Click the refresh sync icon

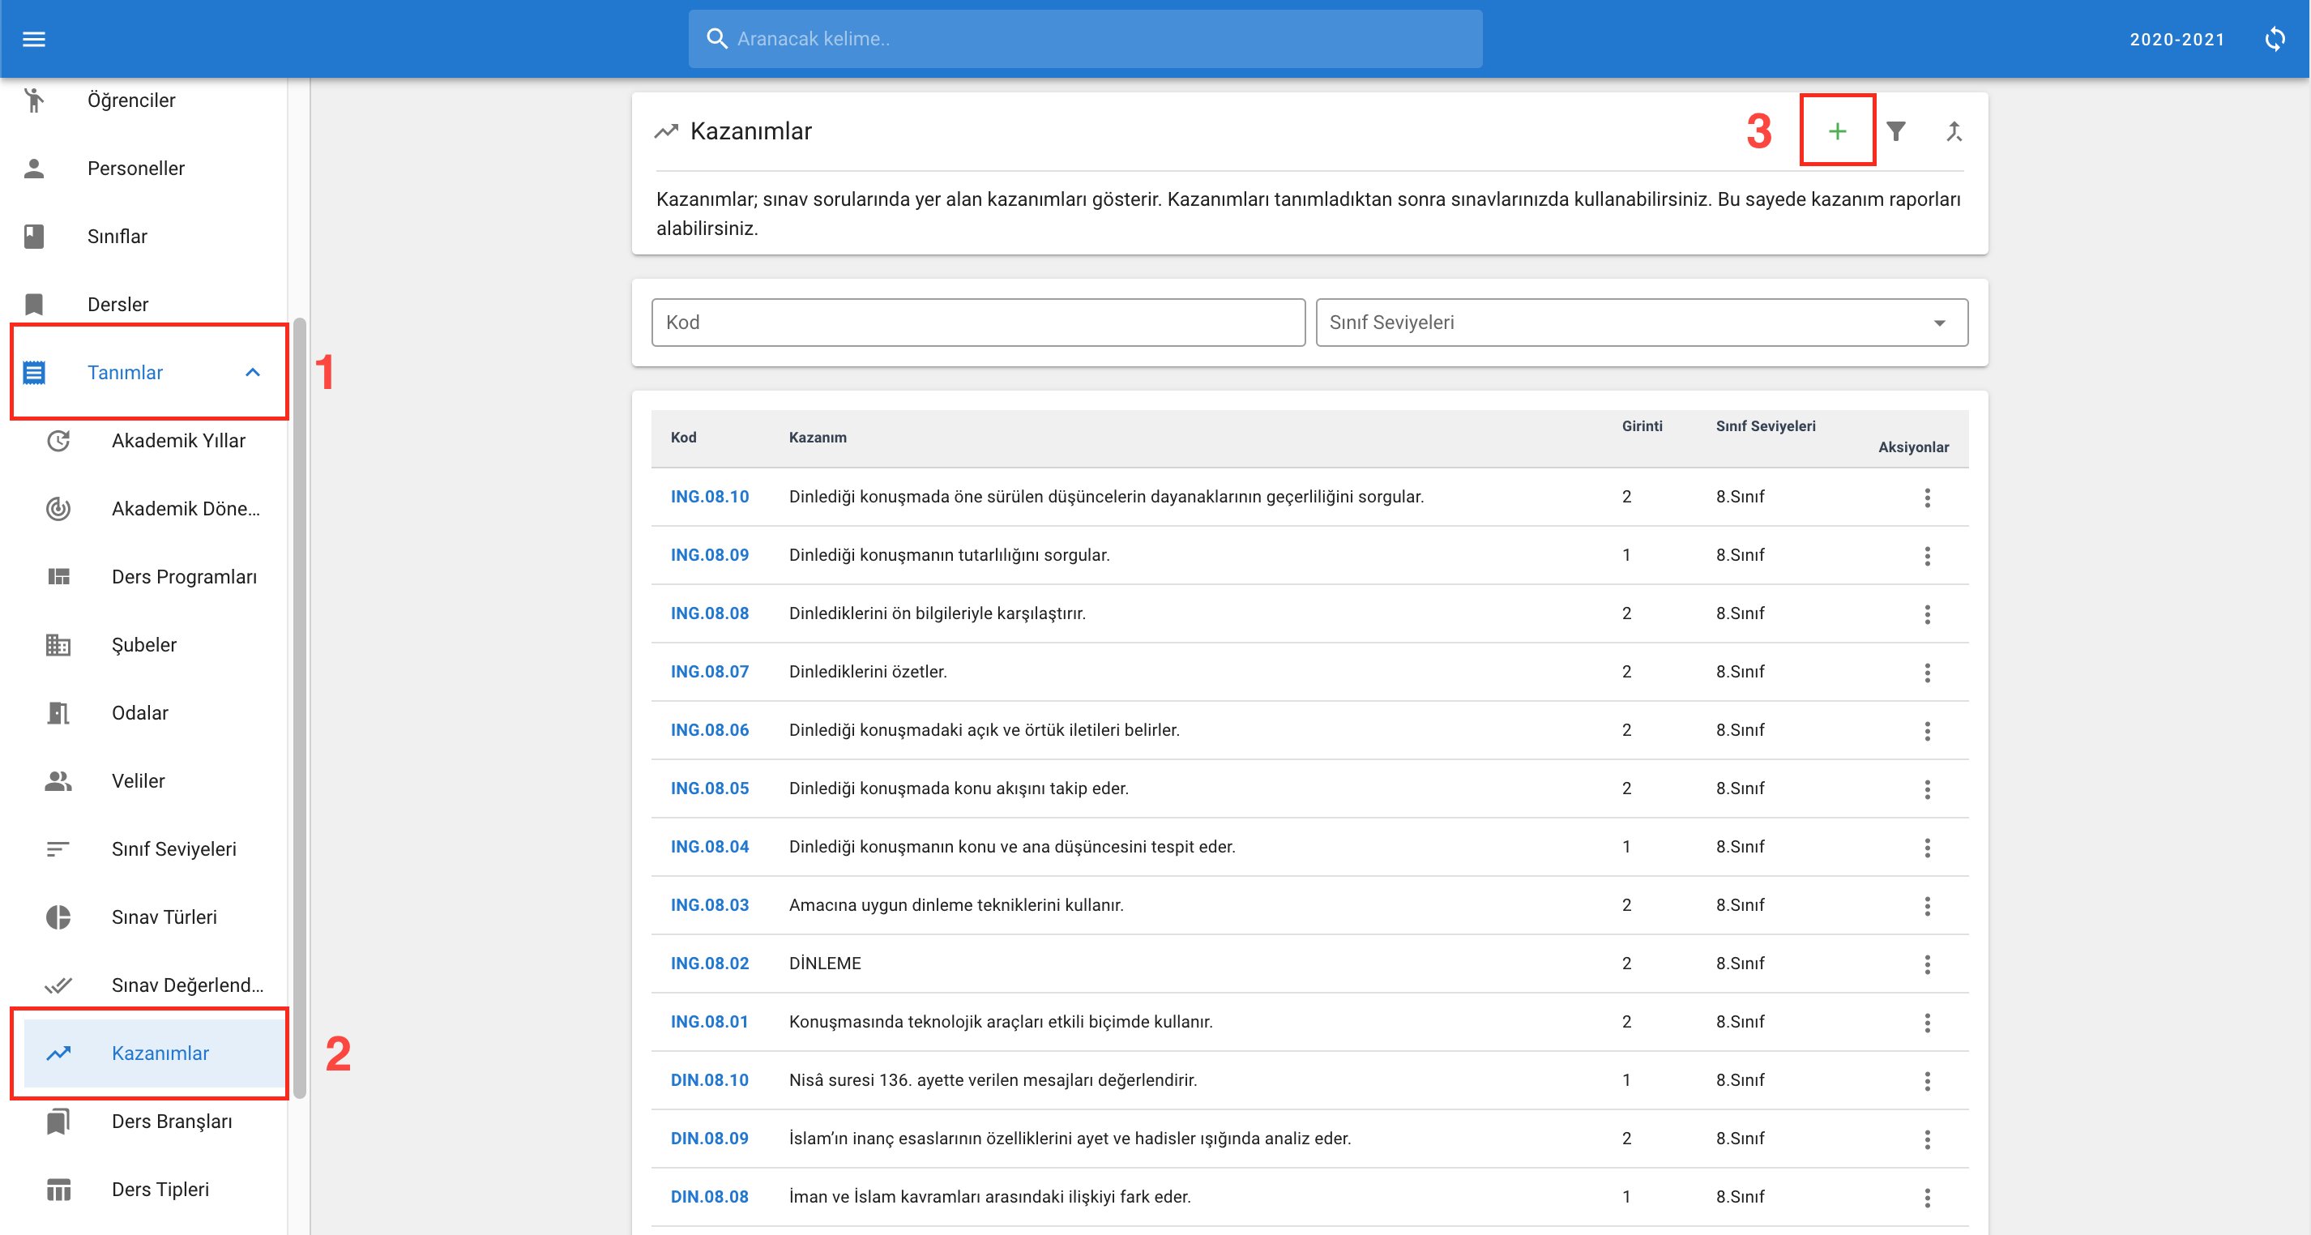[2275, 39]
